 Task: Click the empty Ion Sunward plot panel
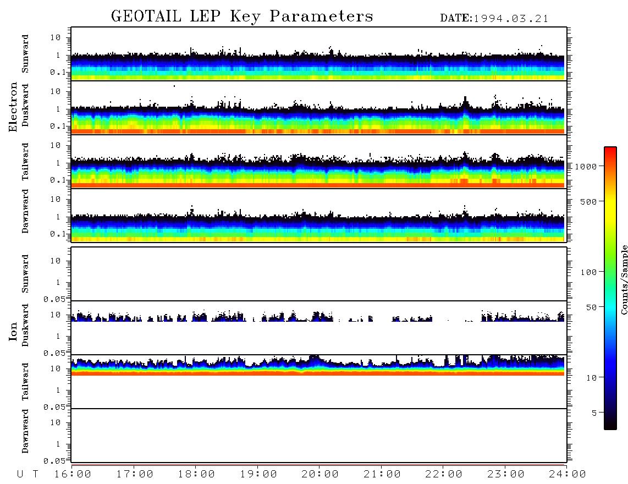[319, 274]
